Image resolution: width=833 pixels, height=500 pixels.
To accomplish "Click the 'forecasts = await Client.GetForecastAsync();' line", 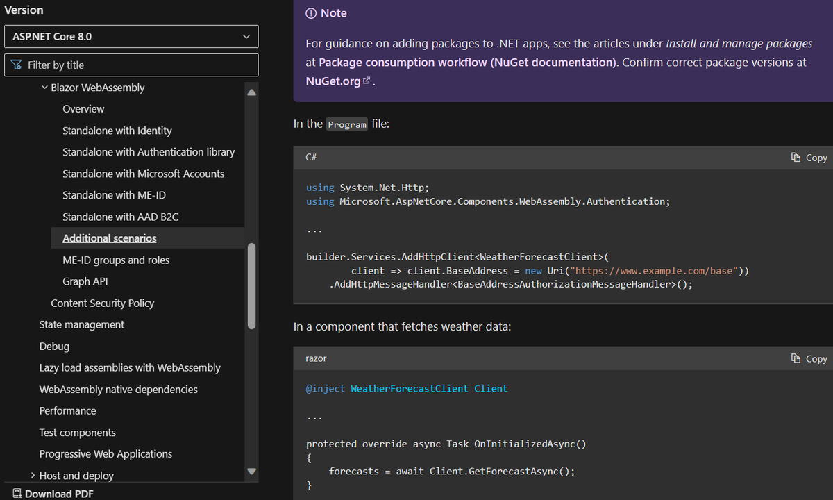I will 452,471.
